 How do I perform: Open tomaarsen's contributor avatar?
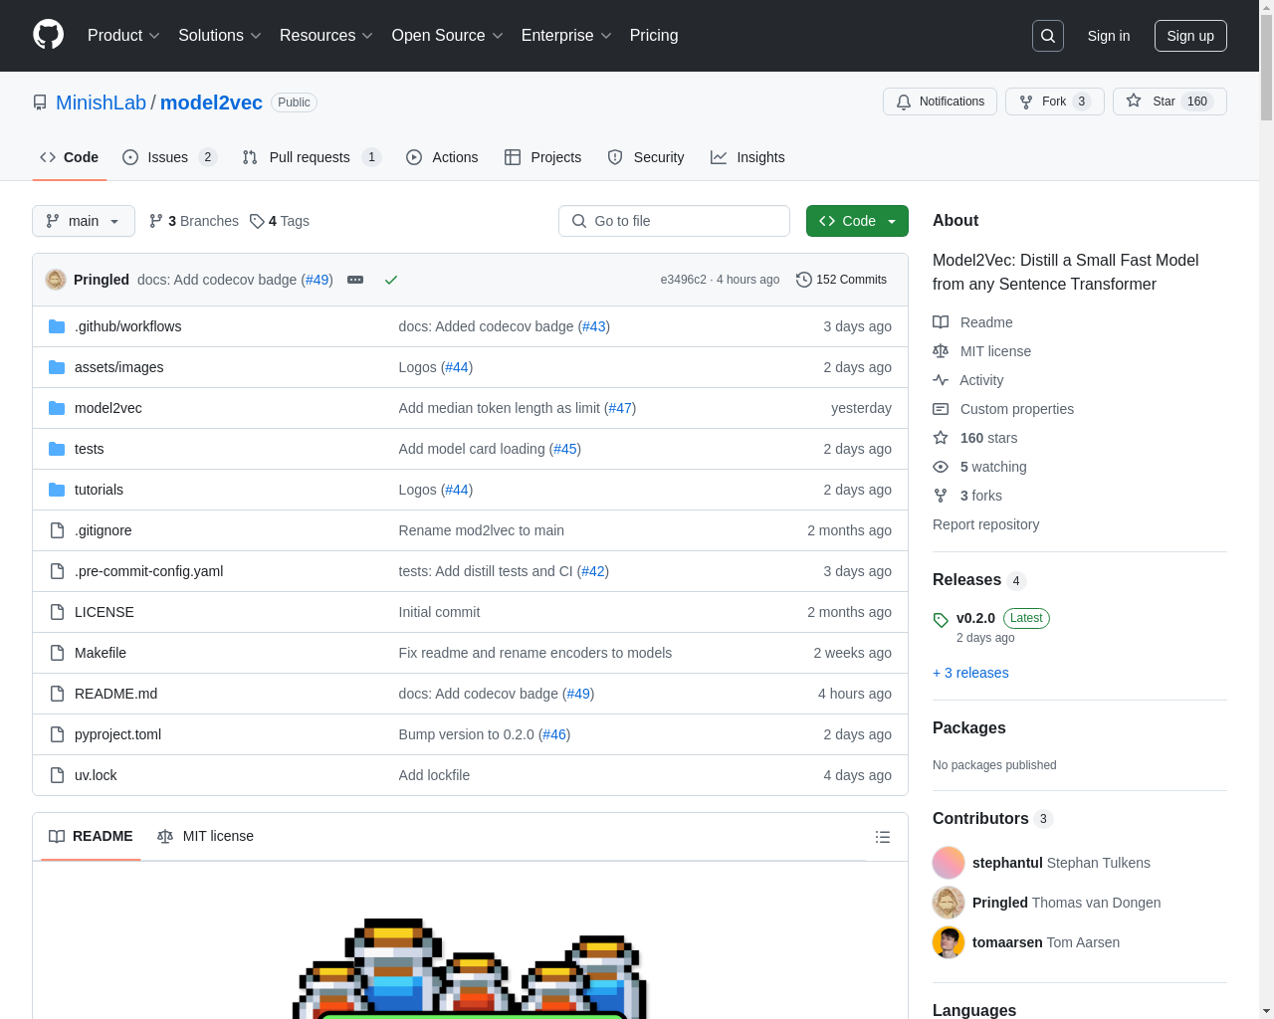coord(949,942)
